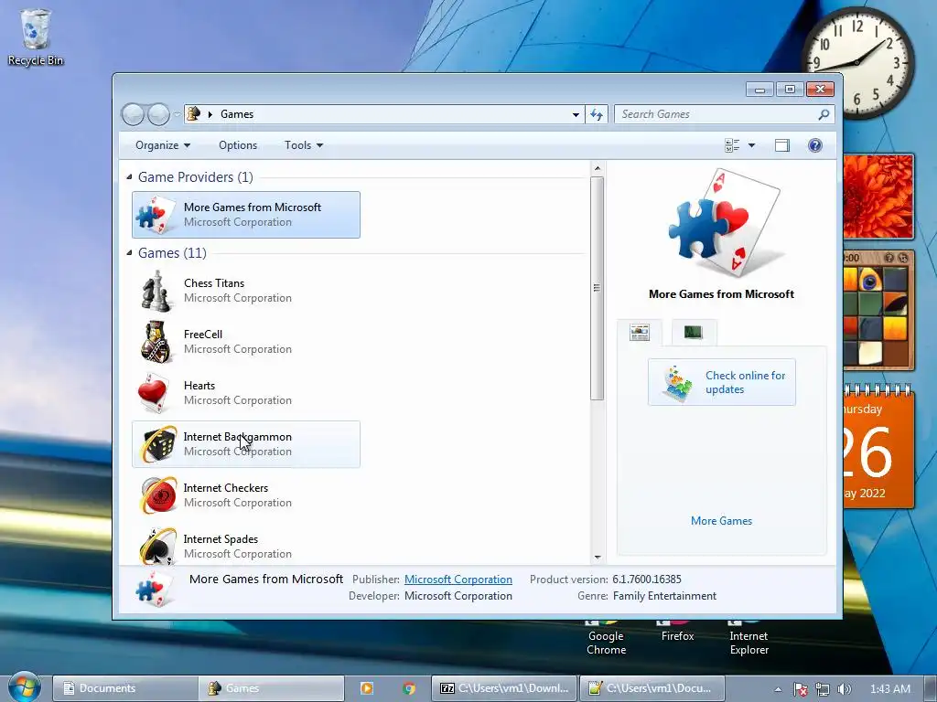Click the check online for updates icon
937x702 pixels.
pyautogui.click(x=677, y=383)
